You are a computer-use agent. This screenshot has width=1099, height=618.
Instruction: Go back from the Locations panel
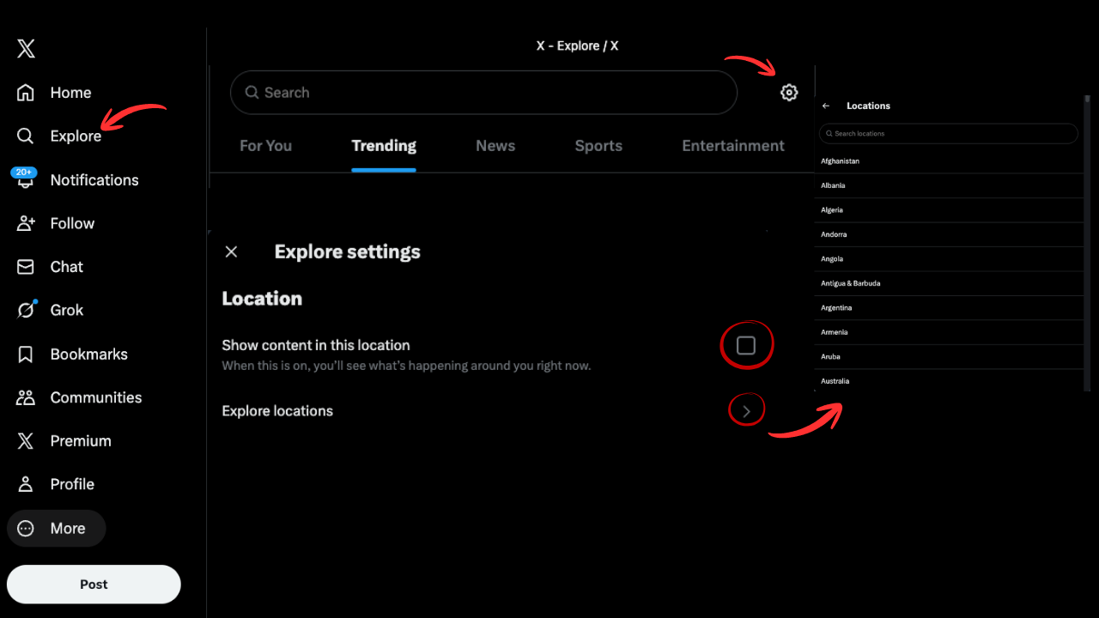coord(825,106)
